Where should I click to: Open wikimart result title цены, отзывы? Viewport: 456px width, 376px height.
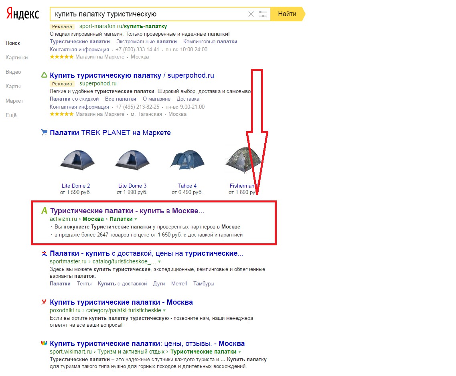click(147, 344)
